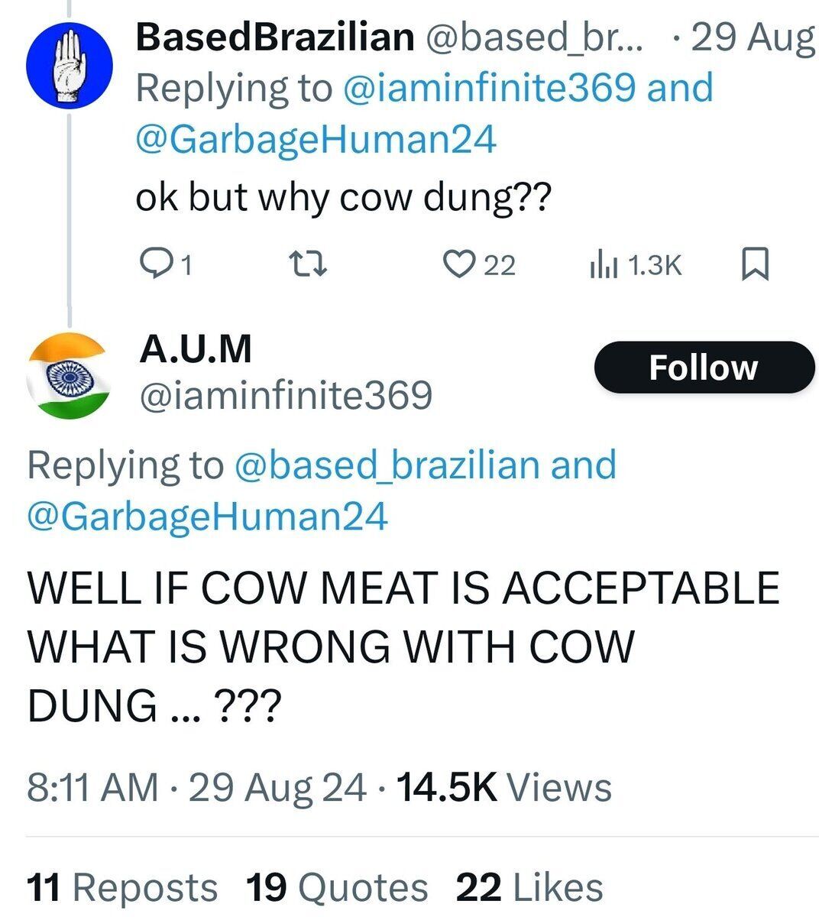
Task: Click @iaminfinite369 mention in first reply line
Action: coord(489,88)
